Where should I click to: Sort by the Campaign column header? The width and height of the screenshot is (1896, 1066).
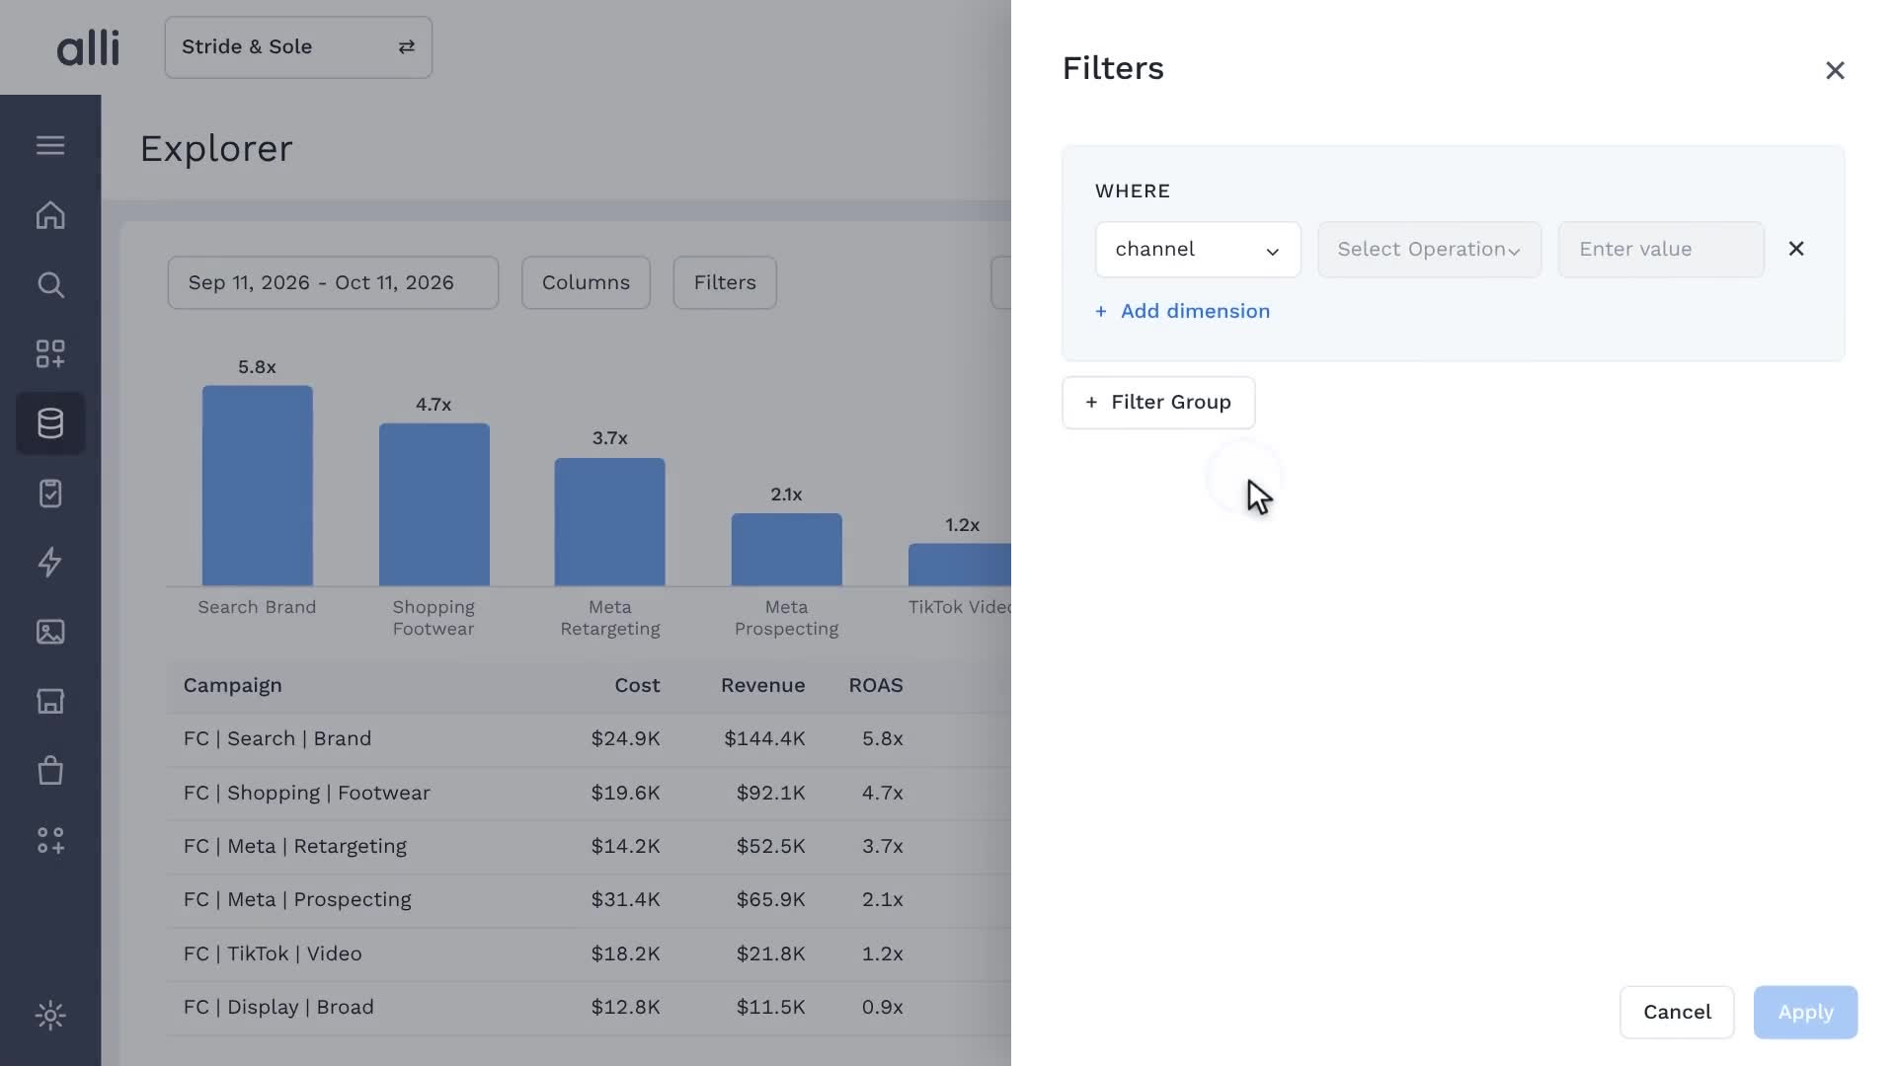pyautogui.click(x=232, y=685)
